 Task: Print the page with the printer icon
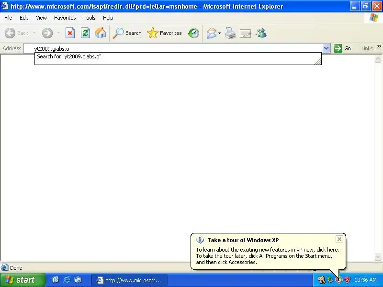[230, 33]
